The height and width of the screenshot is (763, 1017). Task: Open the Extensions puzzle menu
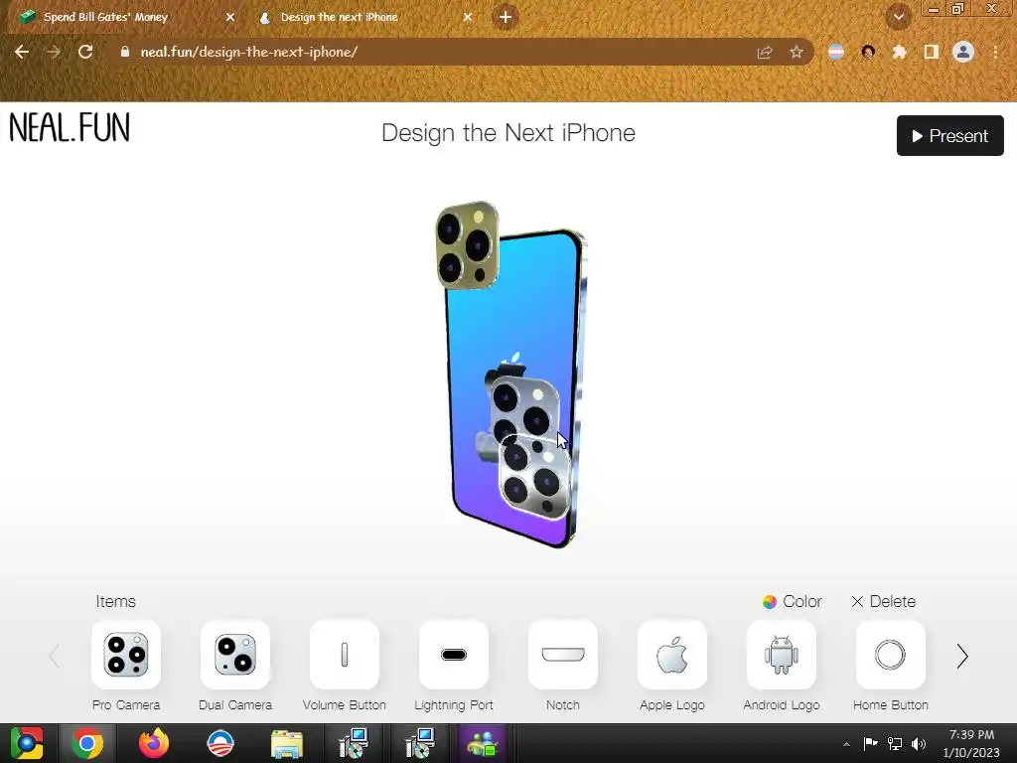899,52
